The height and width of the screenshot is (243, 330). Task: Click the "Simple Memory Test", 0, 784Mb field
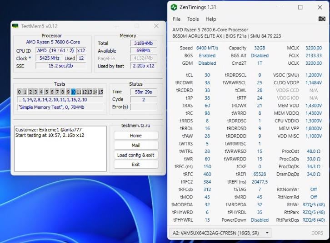[x=60, y=107]
